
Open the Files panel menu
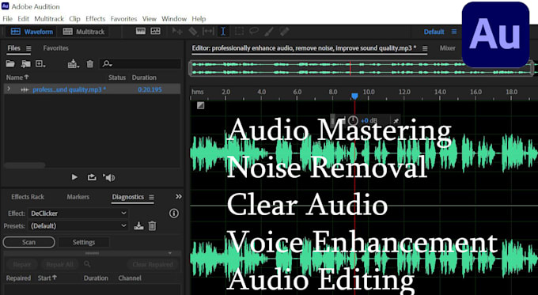click(28, 48)
